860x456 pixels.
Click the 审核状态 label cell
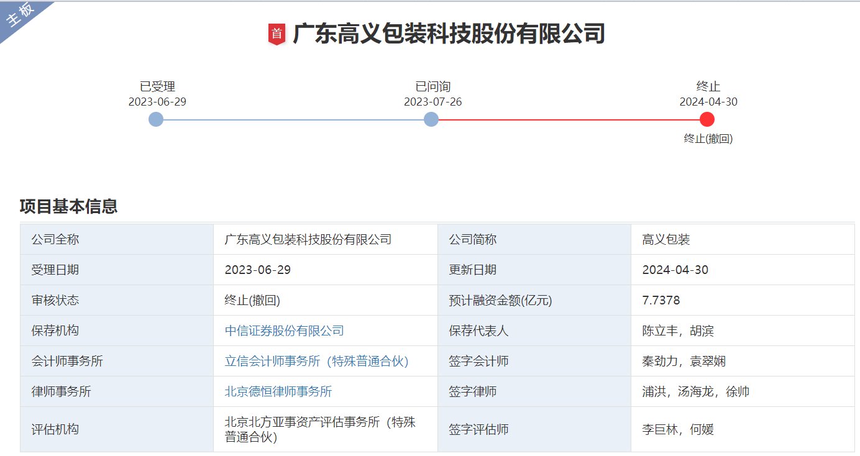[x=117, y=301]
